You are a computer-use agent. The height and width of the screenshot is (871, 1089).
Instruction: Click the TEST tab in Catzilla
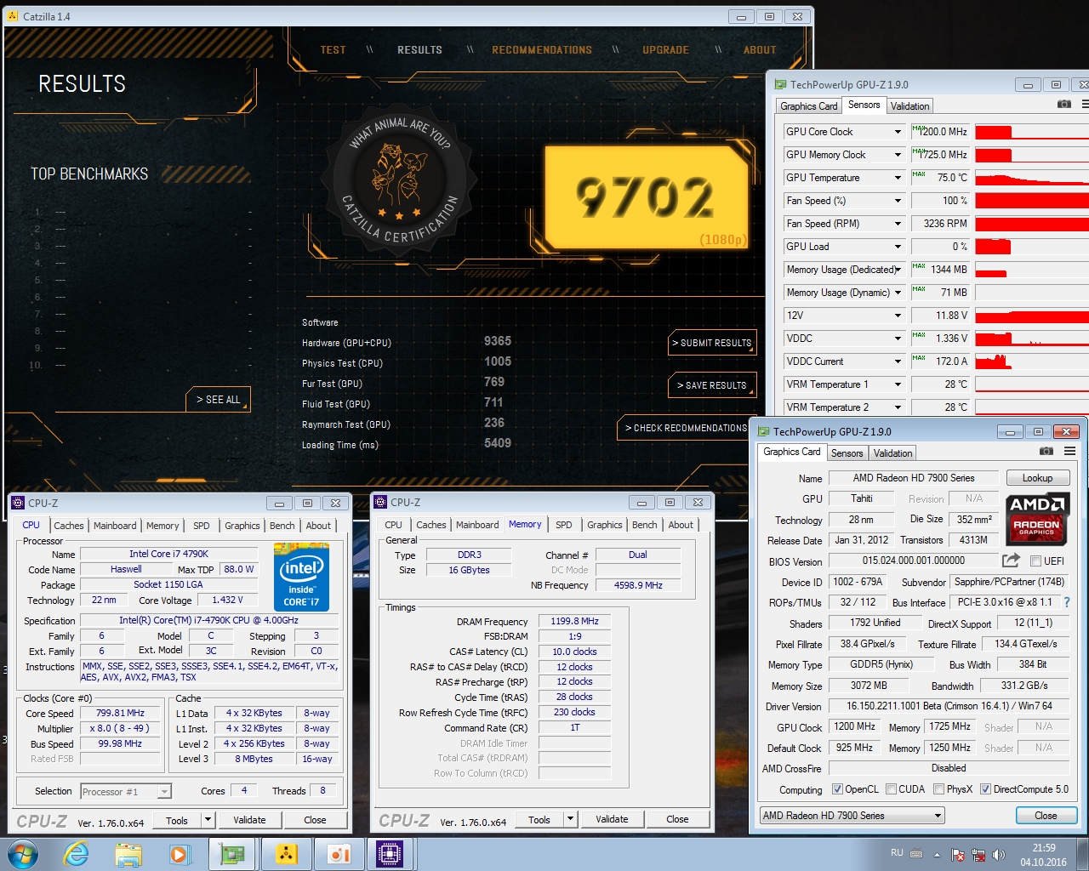coord(333,50)
